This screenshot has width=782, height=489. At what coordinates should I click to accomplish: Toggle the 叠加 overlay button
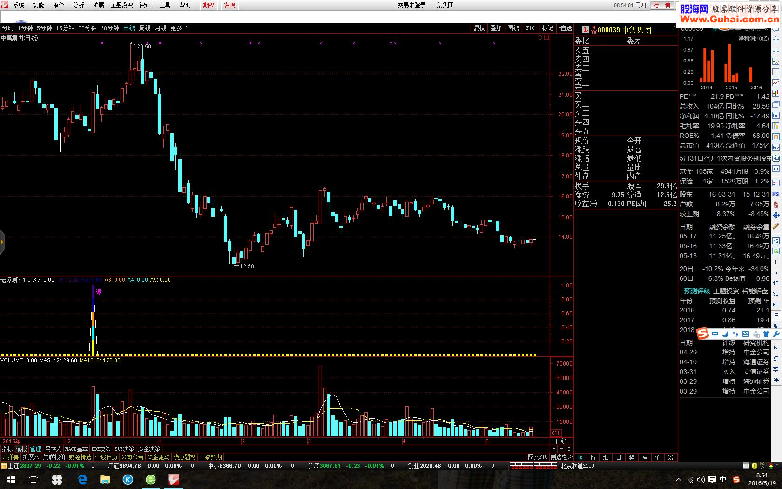tap(496, 28)
